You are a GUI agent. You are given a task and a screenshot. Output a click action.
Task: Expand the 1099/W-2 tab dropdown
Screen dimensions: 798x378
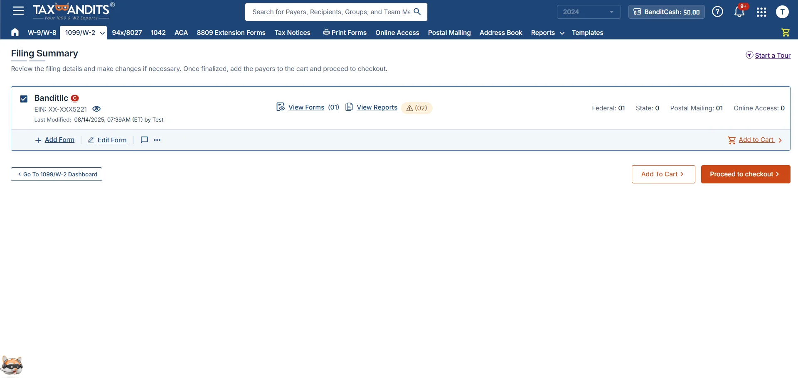[x=102, y=33]
